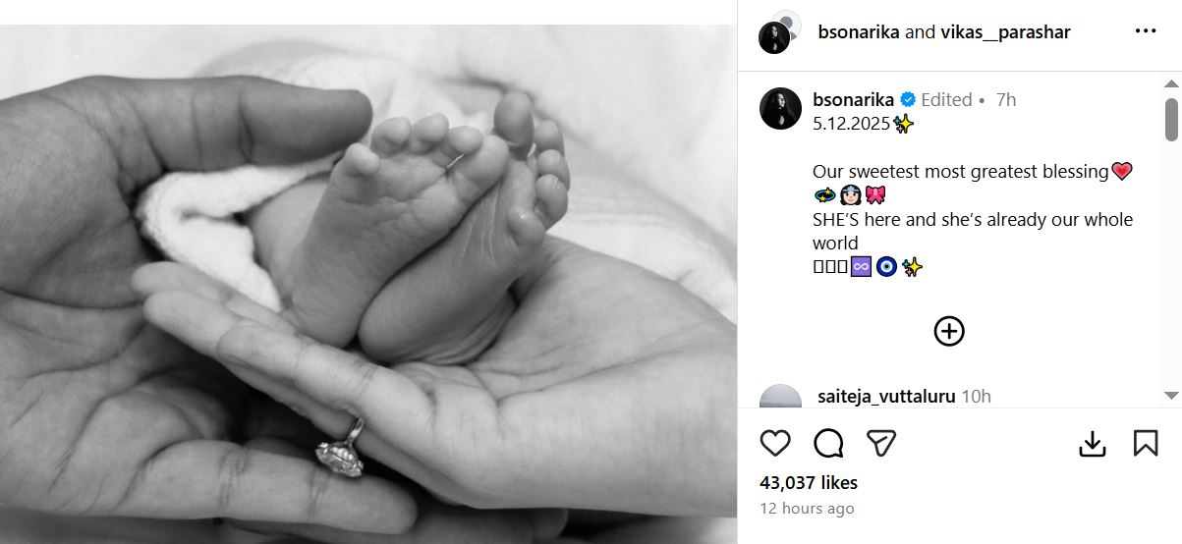Screen dimensions: 1182x544
Task: Open comments using the speech bubble icon
Action: (x=828, y=444)
